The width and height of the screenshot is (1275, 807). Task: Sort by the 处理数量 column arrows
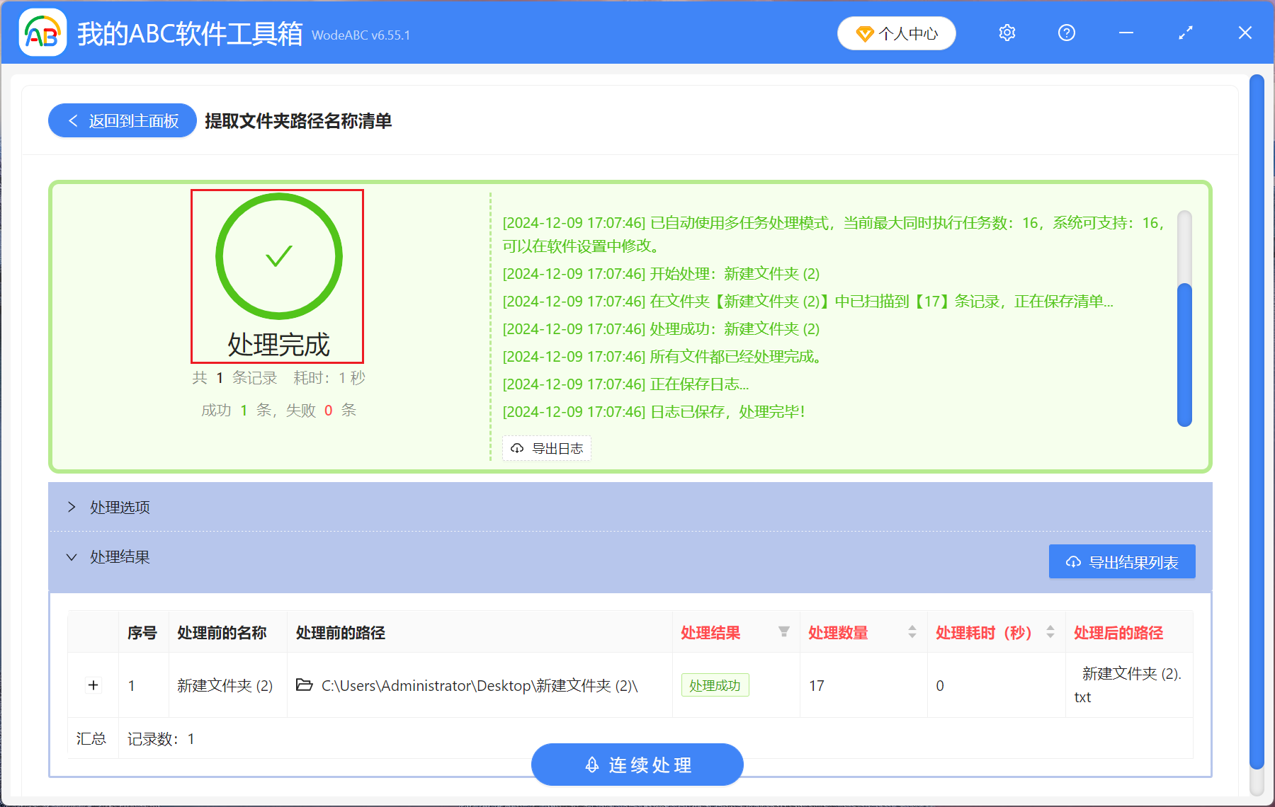pos(912,632)
